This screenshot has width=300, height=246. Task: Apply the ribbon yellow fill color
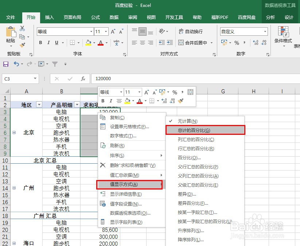coord(88,43)
